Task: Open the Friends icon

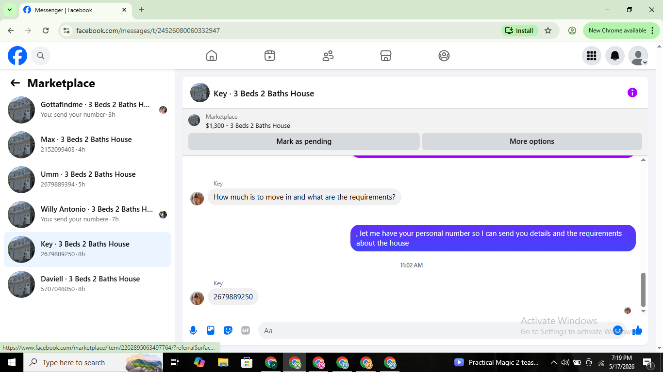Action: [328, 56]
